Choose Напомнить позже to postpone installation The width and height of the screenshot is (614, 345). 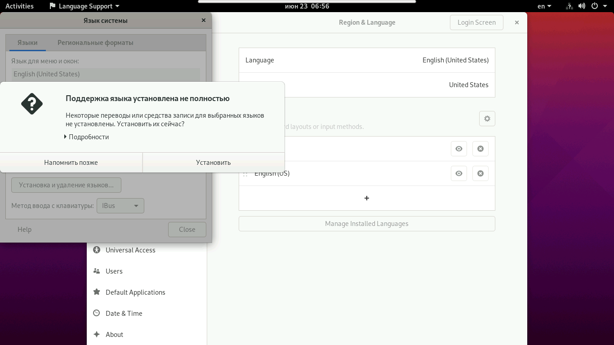click(71, 163)
